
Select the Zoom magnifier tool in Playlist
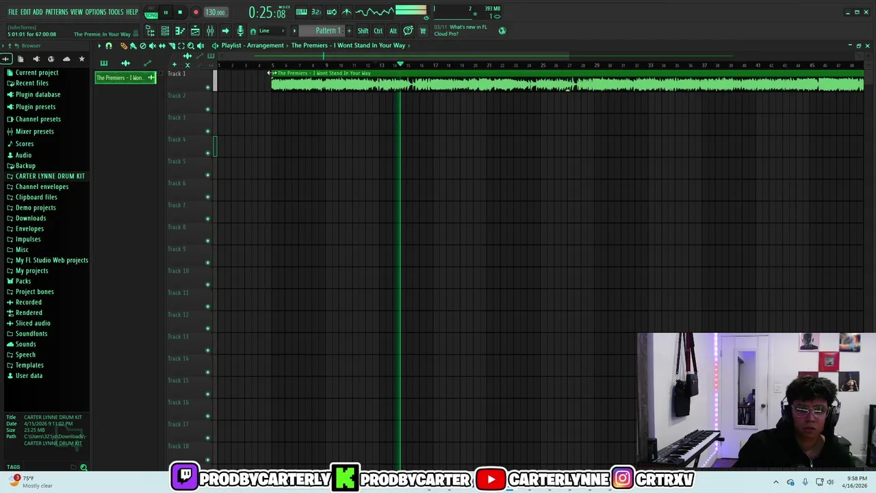pos(191,46)
